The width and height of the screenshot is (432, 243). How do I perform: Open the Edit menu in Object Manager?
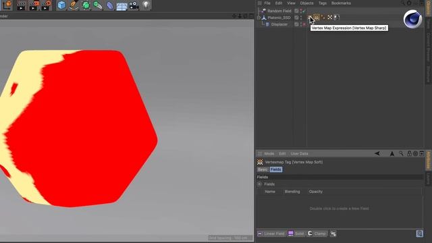(x=279, y=3)
